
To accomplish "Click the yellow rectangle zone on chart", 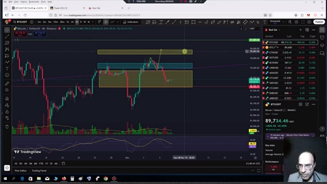I will [x=145, y=80].
